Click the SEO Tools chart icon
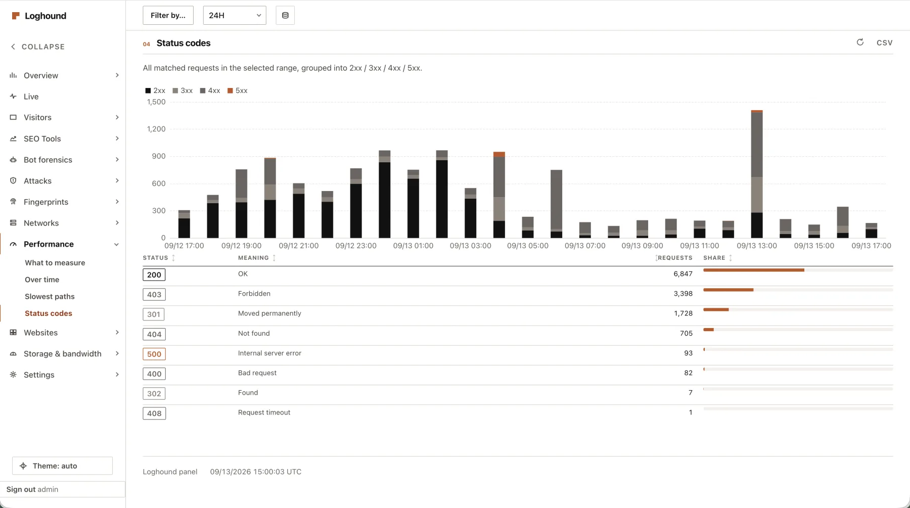This screenshot has width=910, height=508. (x=13, y=138)
